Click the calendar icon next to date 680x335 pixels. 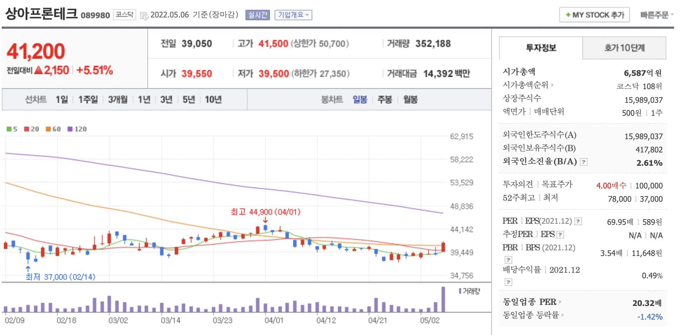click(x=144, y=16)
